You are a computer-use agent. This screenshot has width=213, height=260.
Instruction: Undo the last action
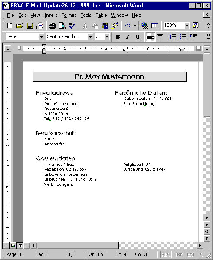(x=128, y=26)
